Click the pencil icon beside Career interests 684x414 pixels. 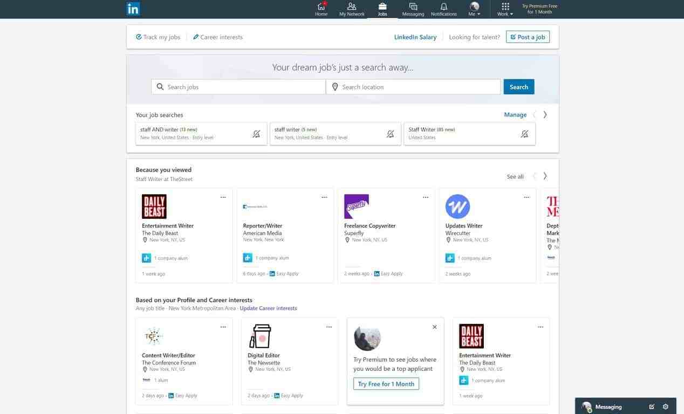[x=196, y=37]
